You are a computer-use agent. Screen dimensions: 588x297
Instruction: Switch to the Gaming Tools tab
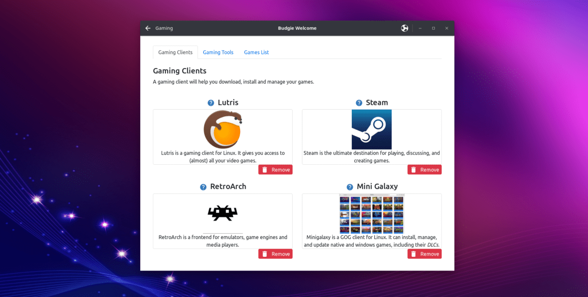[x=218, y=52]
